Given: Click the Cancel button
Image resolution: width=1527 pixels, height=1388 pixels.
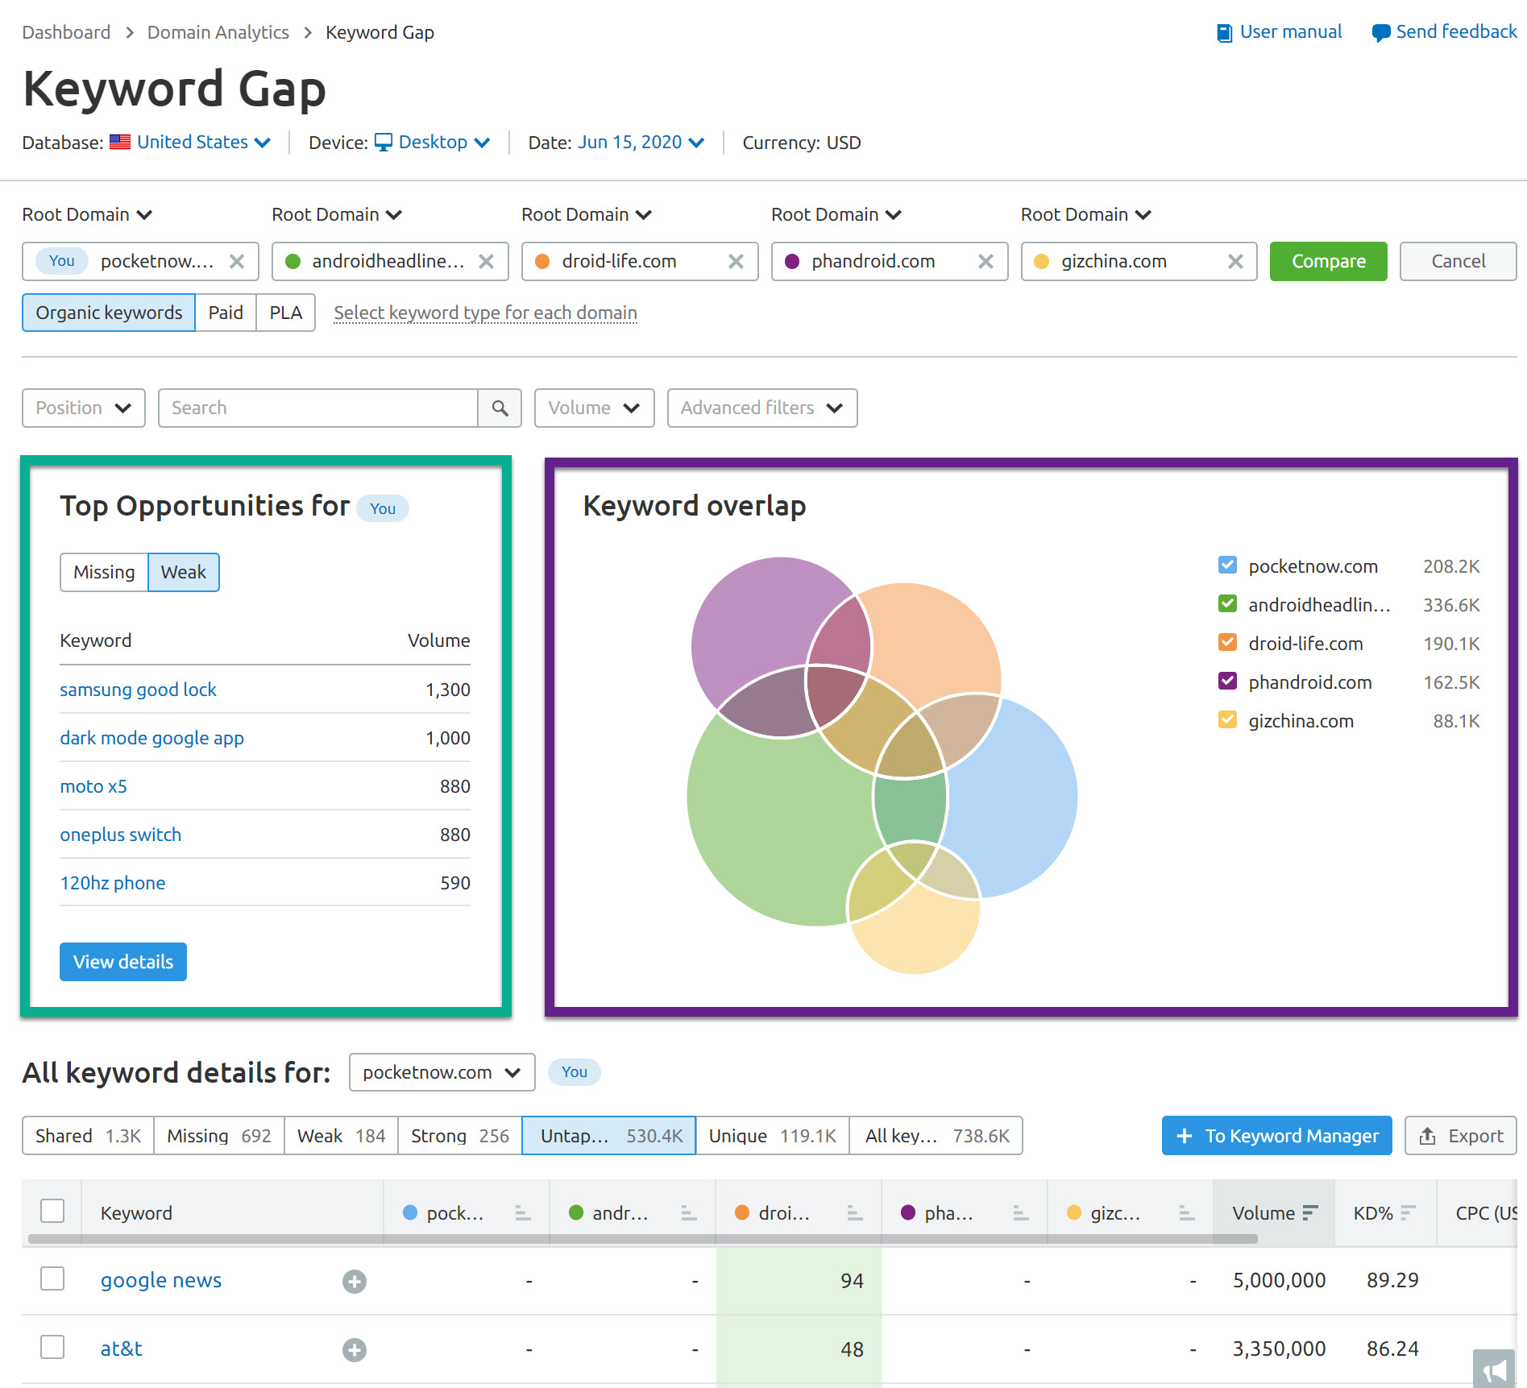Looking at the screenshot, I should pos(1459,262).
